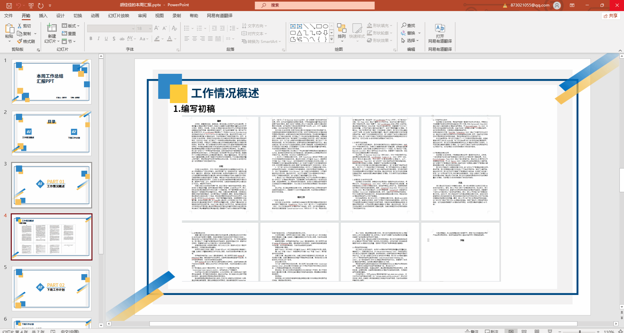This screenshot has height=333, width=624.
Task: Toggle text Shadow formatting
Action: pyautogui.click(x=114, y=39)
